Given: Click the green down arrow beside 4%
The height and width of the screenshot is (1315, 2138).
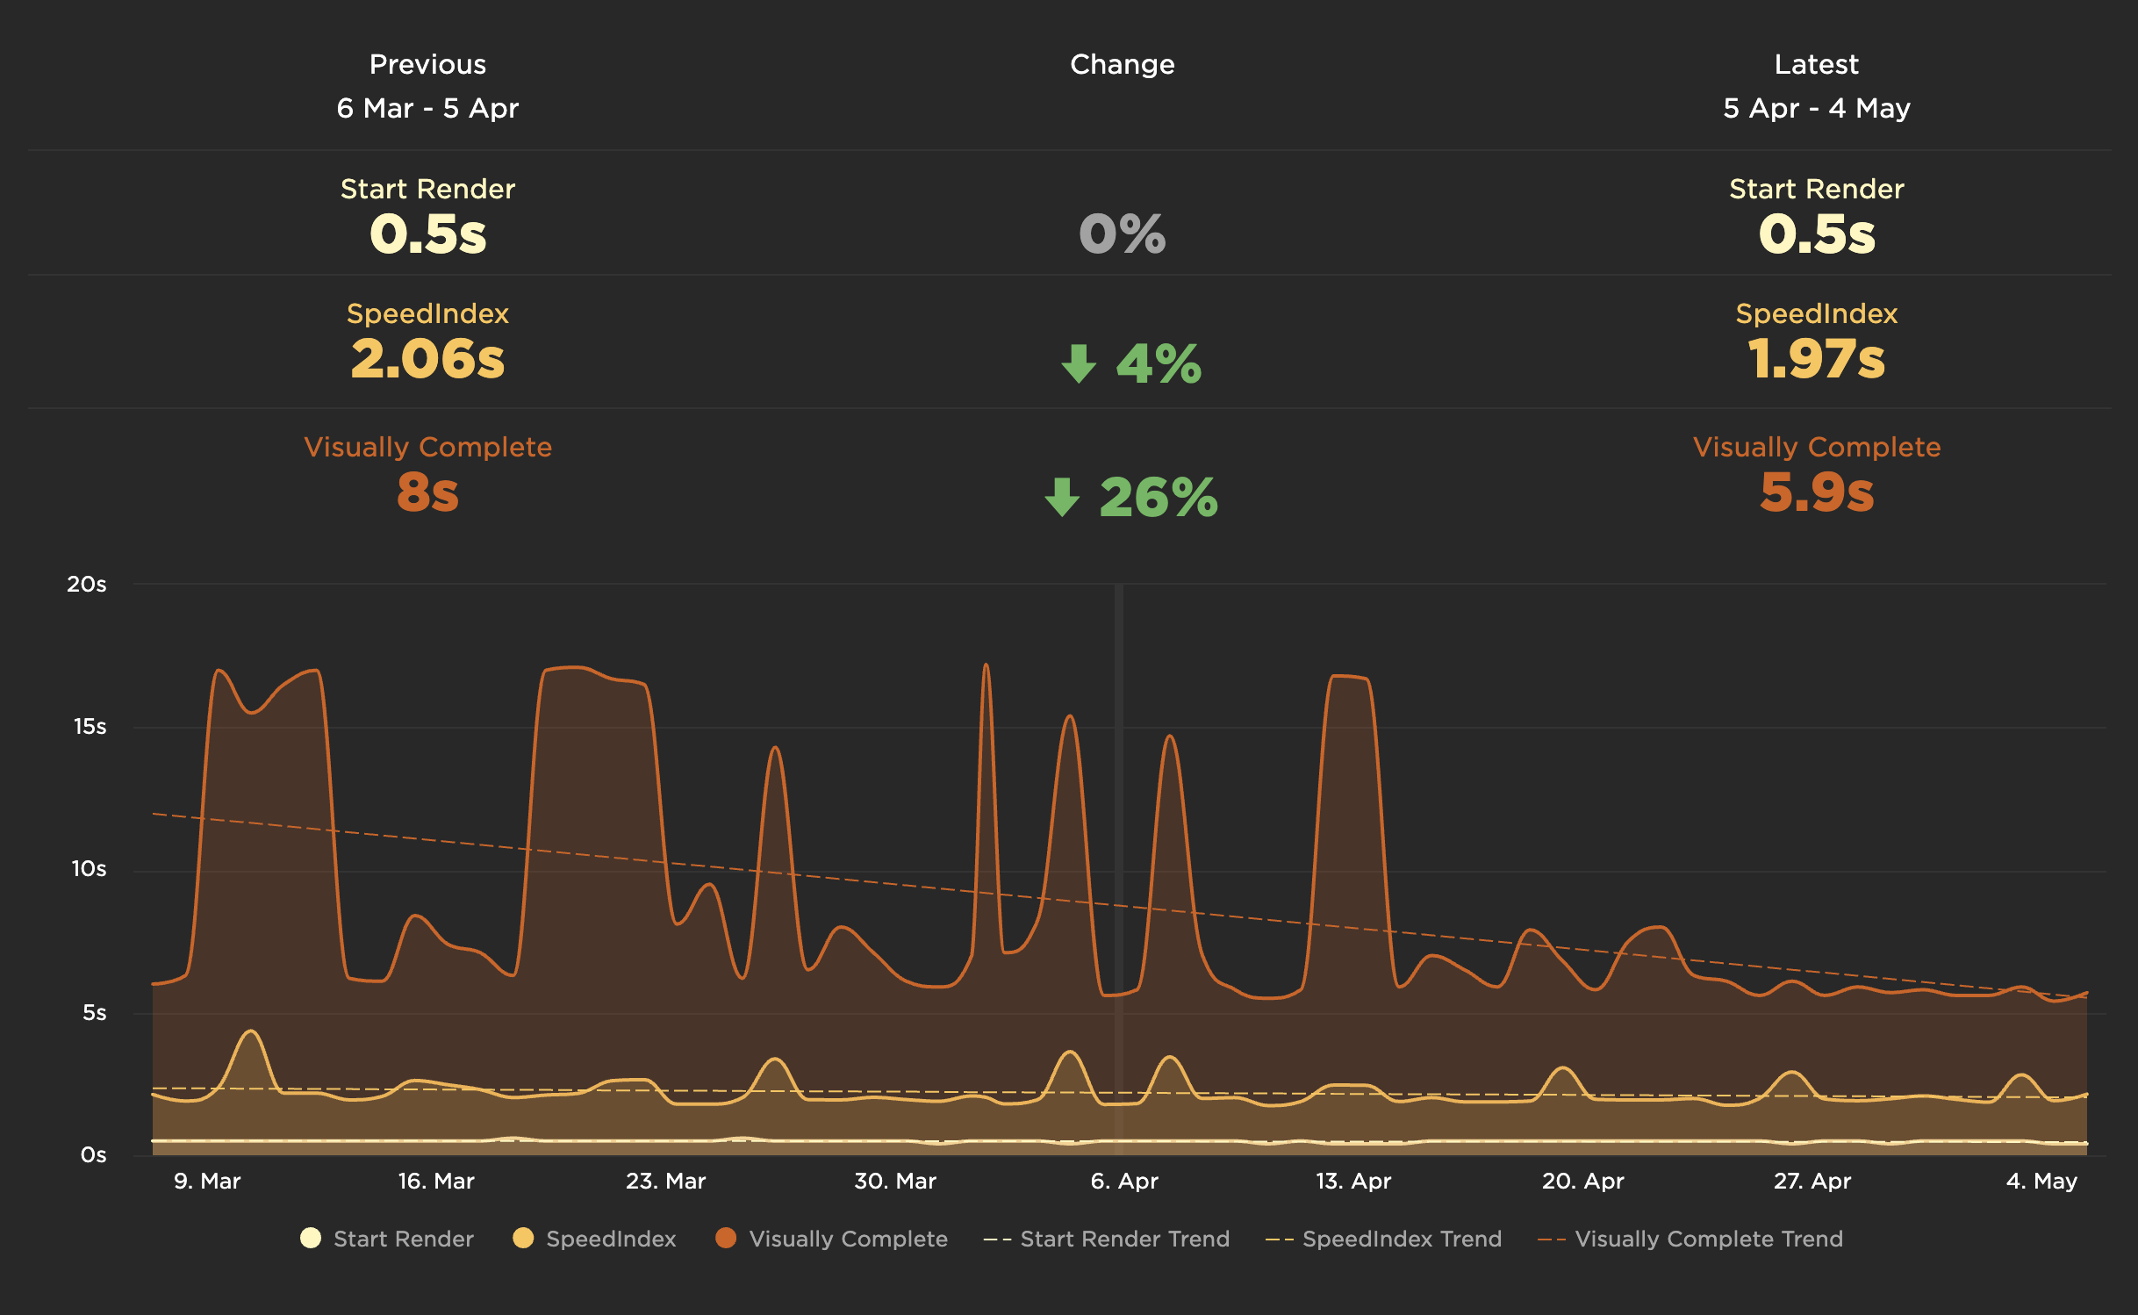Looking at the screenshot, I should click(x=1079, y=363).
